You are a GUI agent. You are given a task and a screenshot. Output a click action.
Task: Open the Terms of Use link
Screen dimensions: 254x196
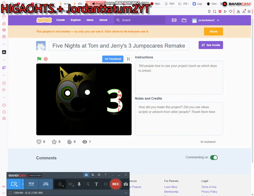tap(209, 187)
